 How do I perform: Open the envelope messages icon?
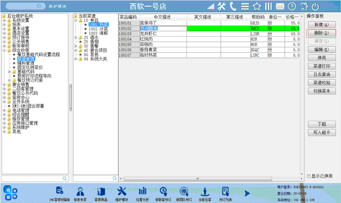(x=280, y=7)
